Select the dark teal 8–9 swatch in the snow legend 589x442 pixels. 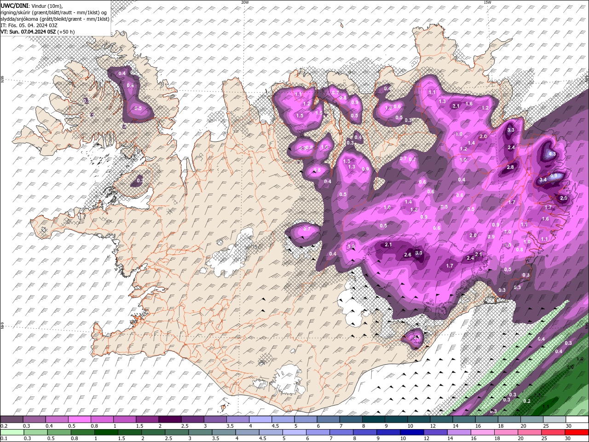coord(373,419)
